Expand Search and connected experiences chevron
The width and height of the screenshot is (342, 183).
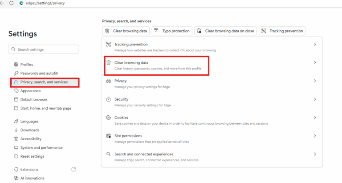tap(315, 154)
